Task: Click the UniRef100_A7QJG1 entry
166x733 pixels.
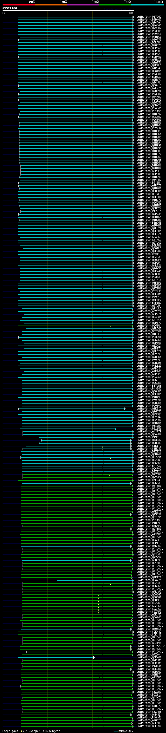Action: click(x=149, y=357)
